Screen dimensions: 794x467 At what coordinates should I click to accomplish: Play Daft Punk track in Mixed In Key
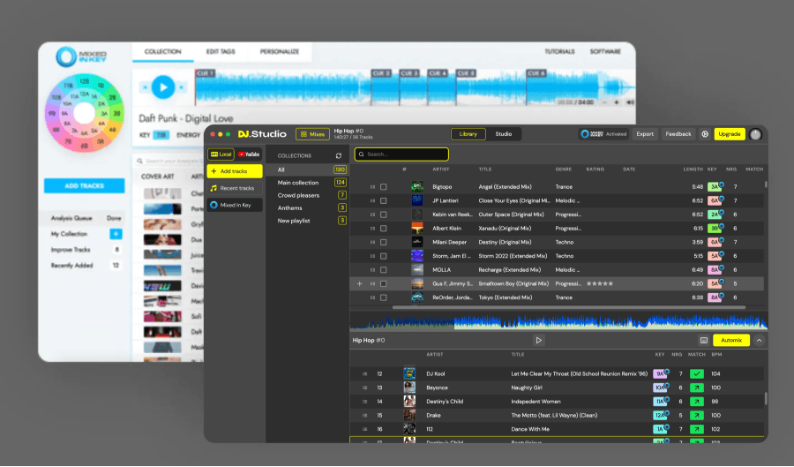tap(163, 87)
